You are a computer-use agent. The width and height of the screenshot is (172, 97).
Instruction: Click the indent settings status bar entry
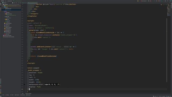164,96
